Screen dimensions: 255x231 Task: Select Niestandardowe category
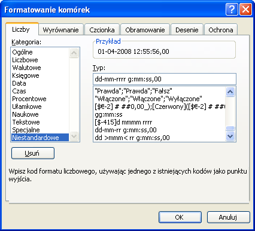coord(40,138)
